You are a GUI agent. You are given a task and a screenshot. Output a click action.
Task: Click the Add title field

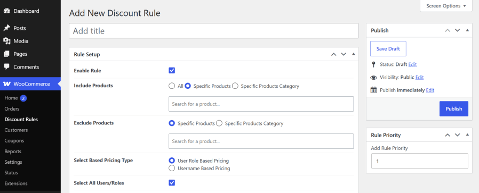[213, 31]
